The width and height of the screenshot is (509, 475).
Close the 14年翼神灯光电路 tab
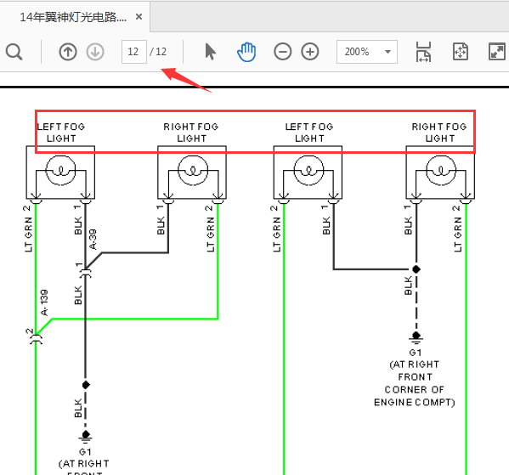click(x=139, y=16)
